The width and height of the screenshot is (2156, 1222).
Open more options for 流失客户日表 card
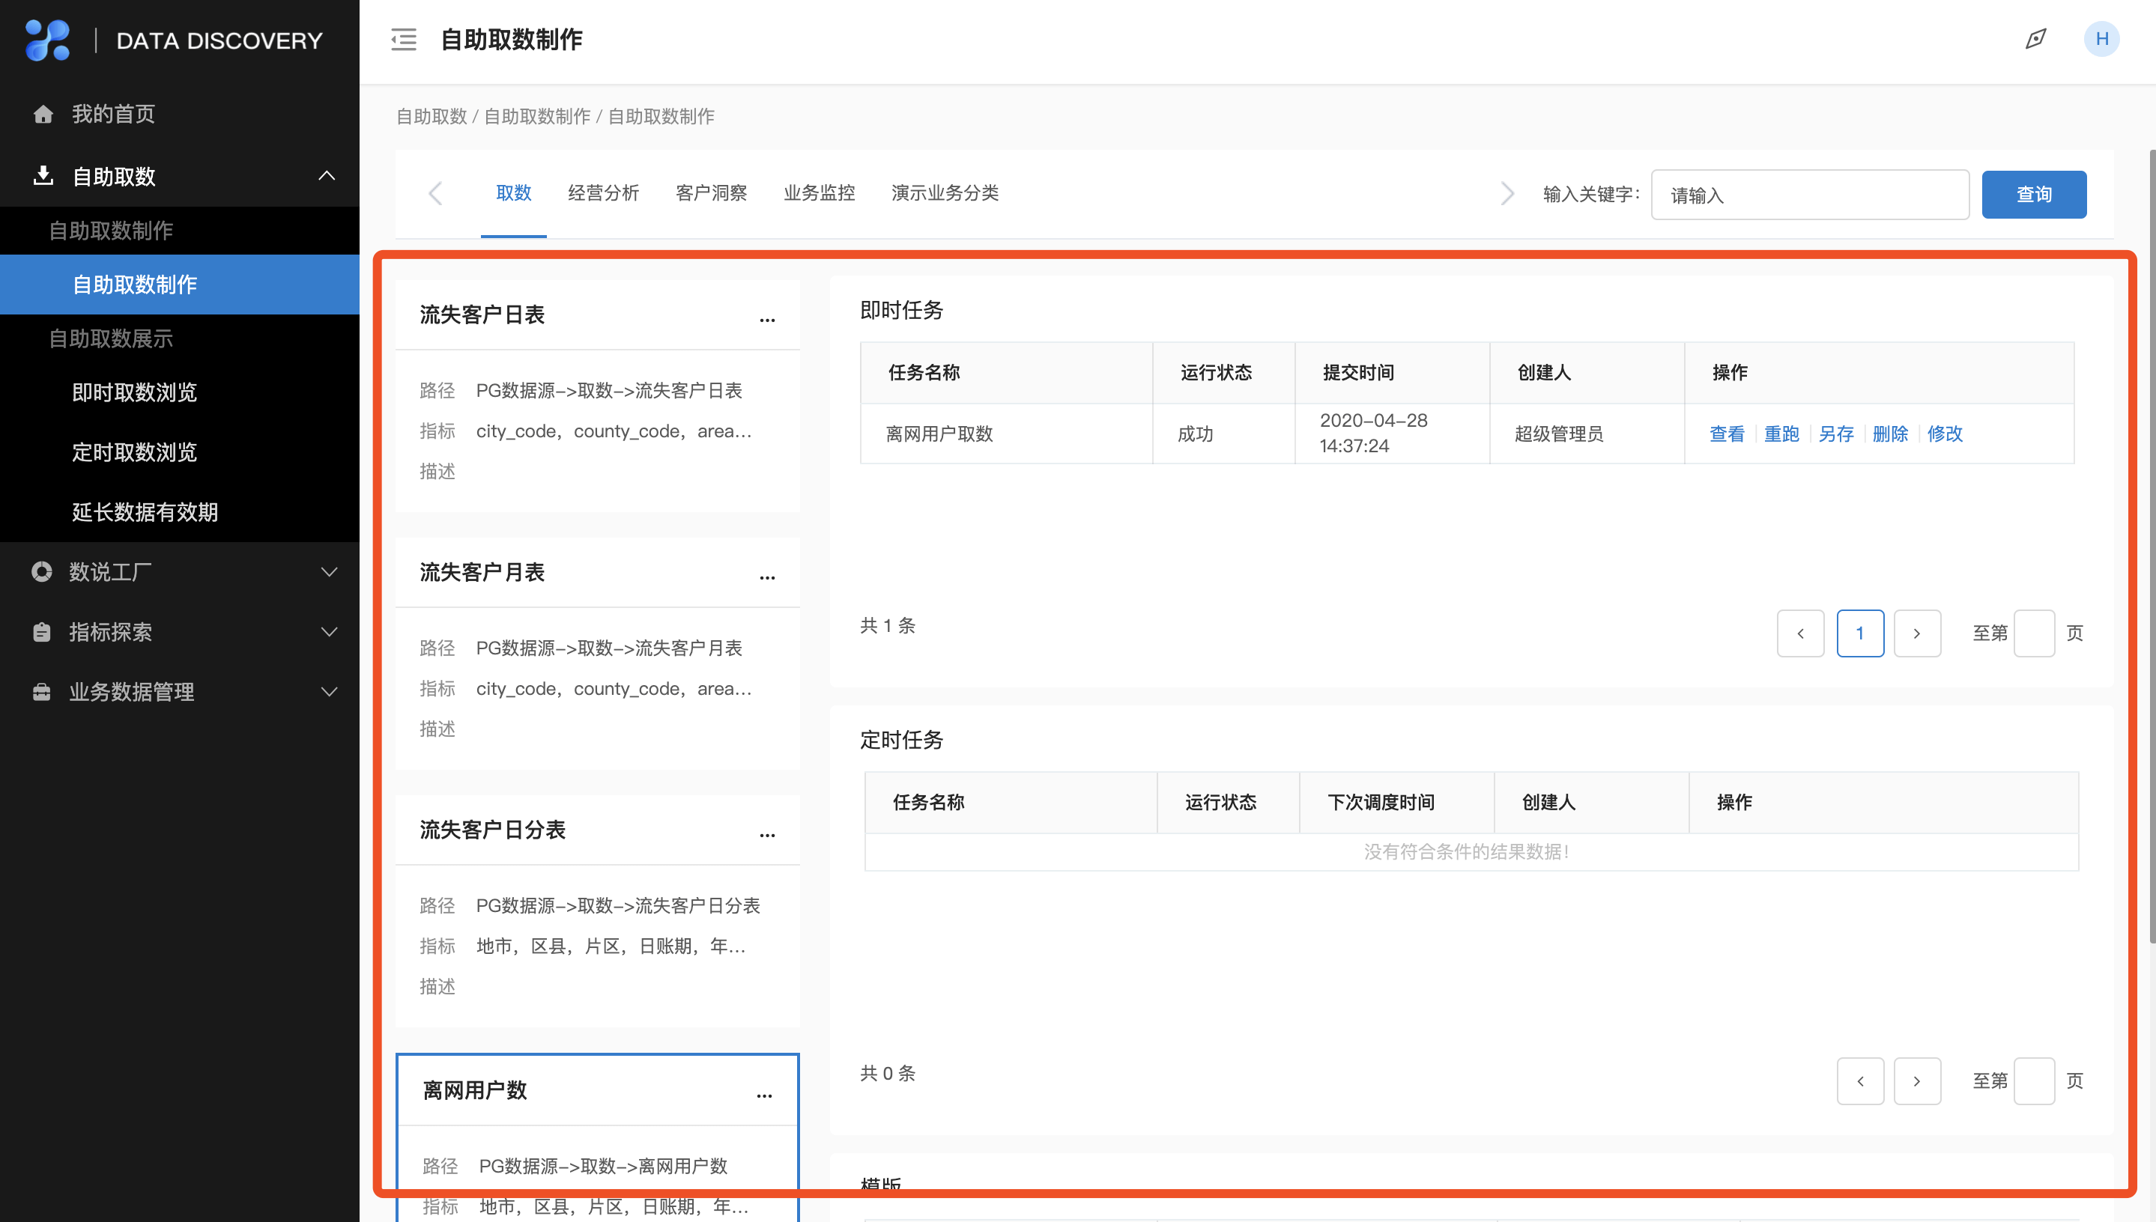click(x=767, y=319)
